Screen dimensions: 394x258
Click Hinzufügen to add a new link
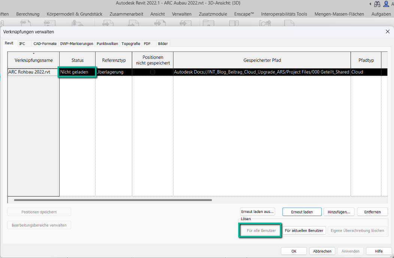pos(339,211)
